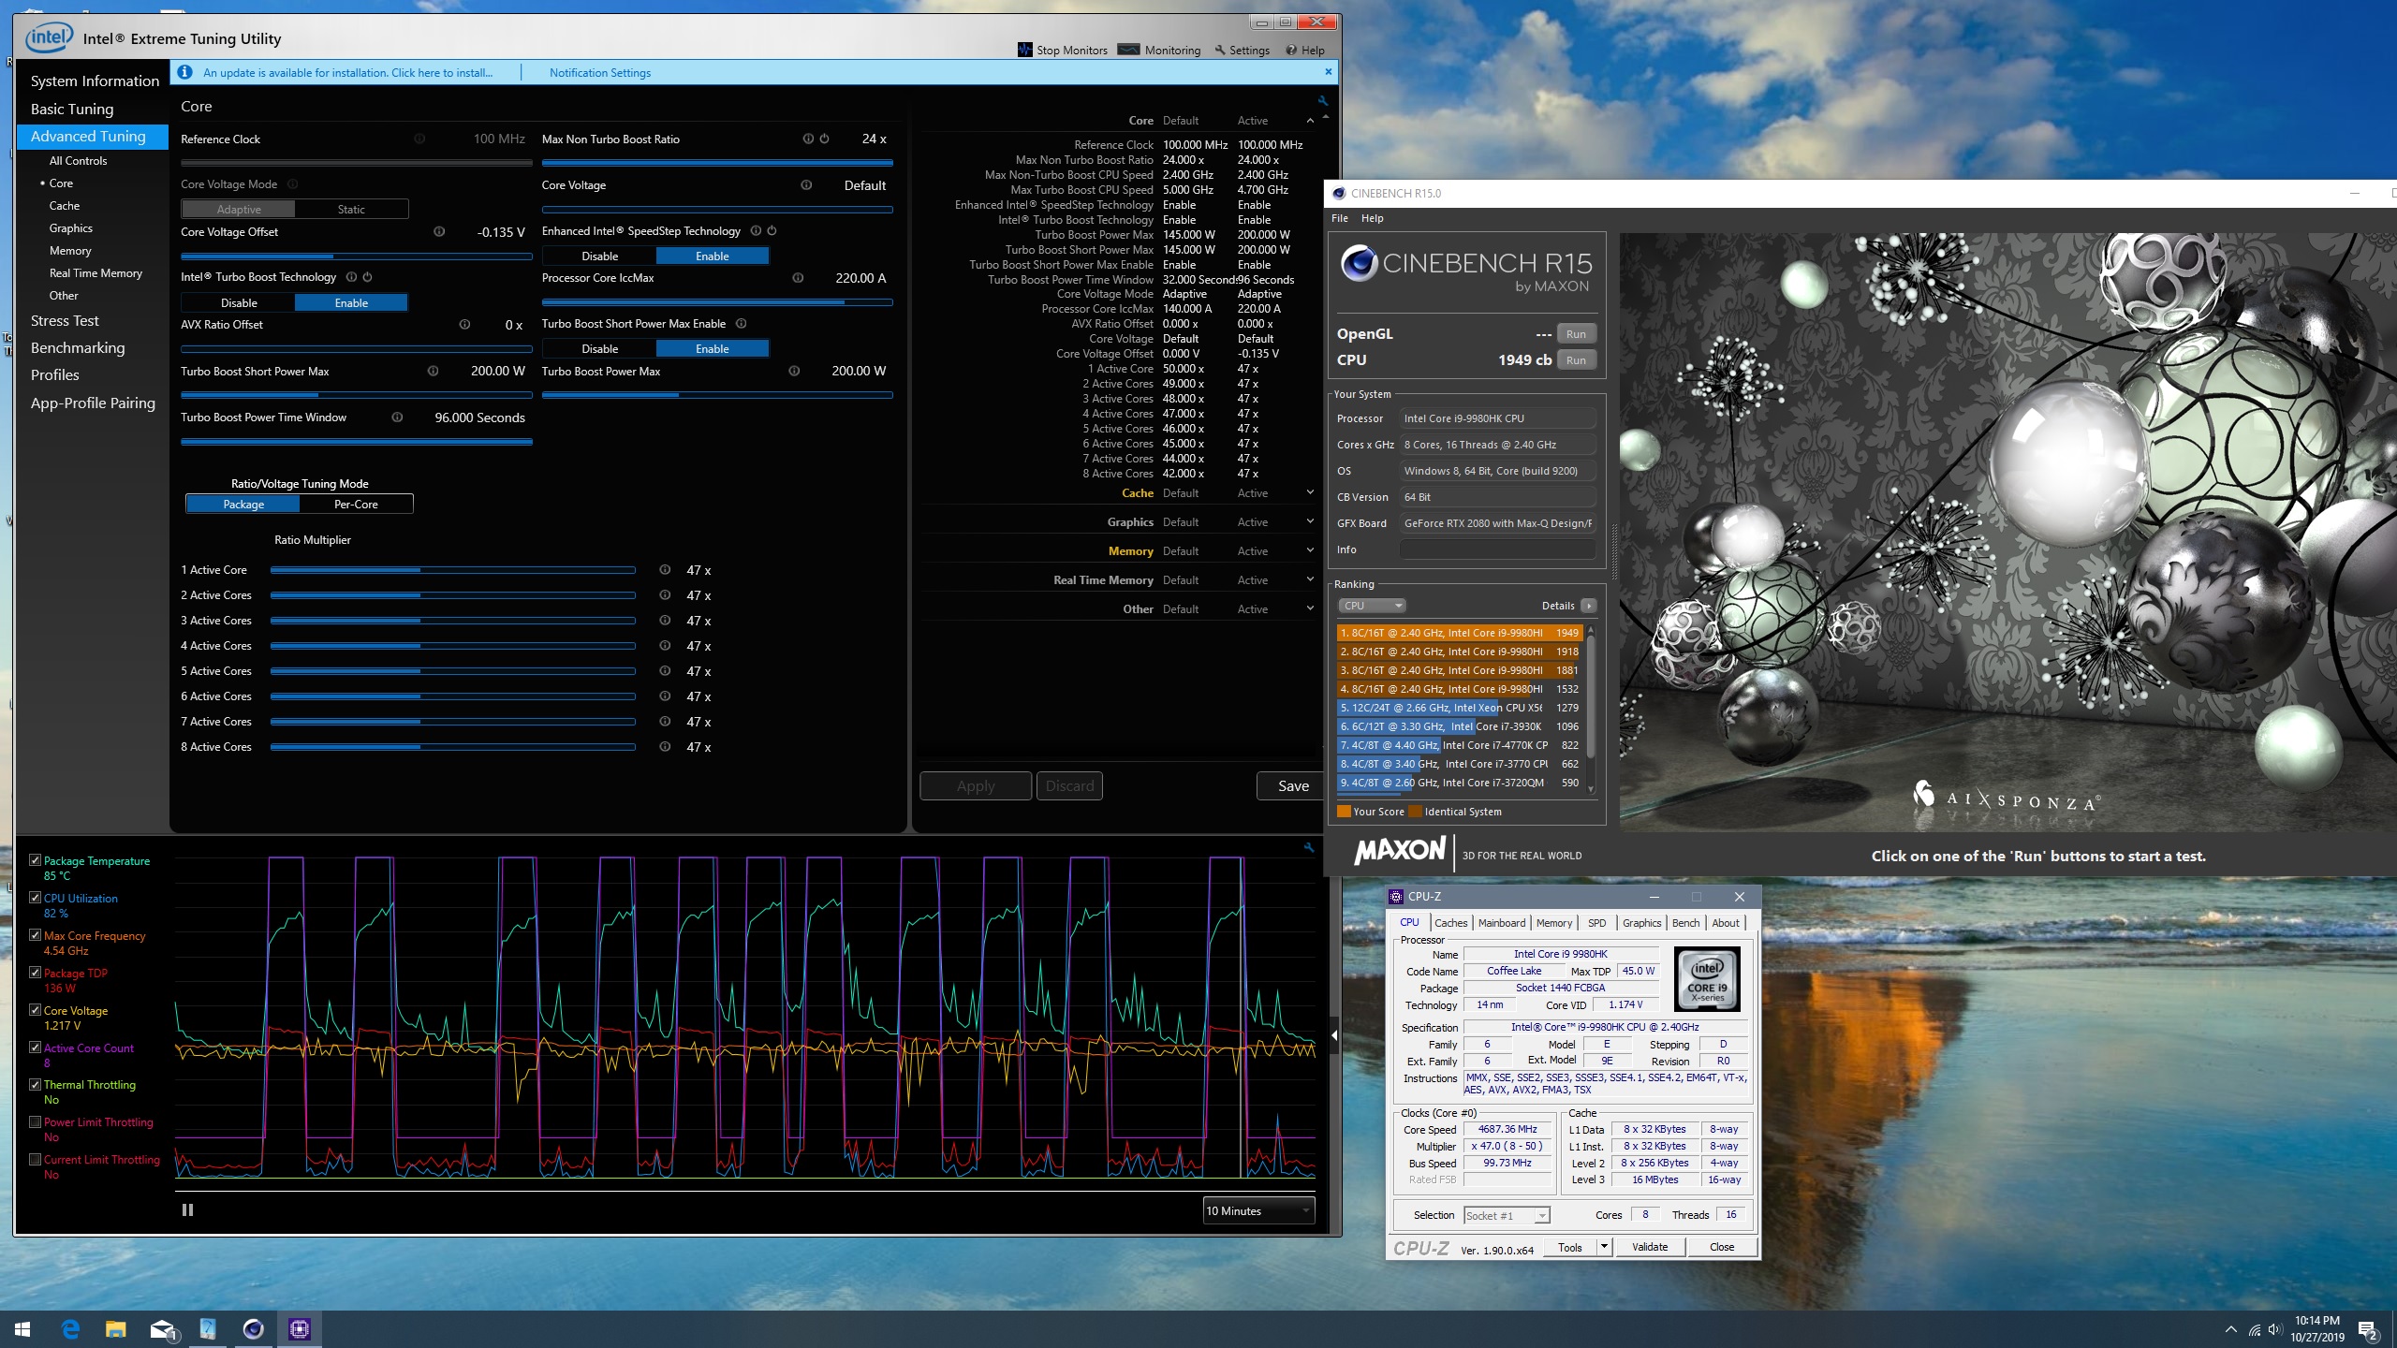The image size is (2397, 1348).
Task: Open the Socket #1 selection dropdown in CPU-Z
Action: [1507, 1215]
